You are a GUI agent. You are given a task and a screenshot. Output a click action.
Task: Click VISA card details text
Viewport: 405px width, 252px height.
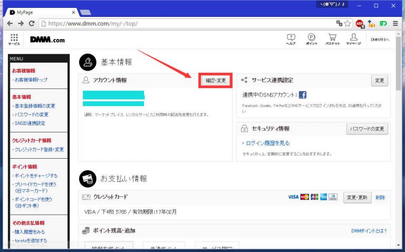tap(130, 212)
